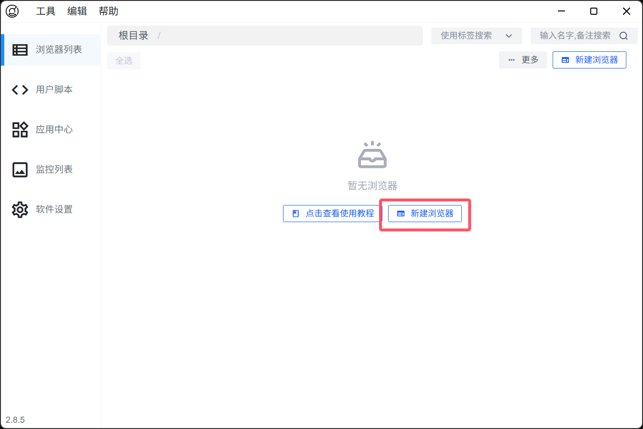
Task: Maximize the application window
Action: point(594,11)
